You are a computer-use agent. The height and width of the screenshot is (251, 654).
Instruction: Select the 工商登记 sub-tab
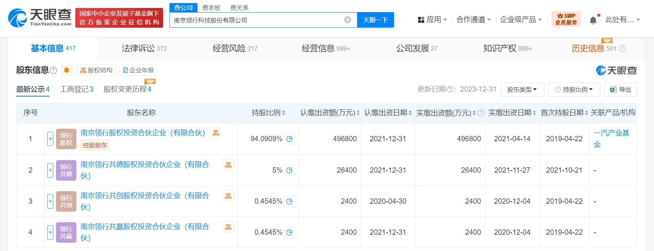76,89
